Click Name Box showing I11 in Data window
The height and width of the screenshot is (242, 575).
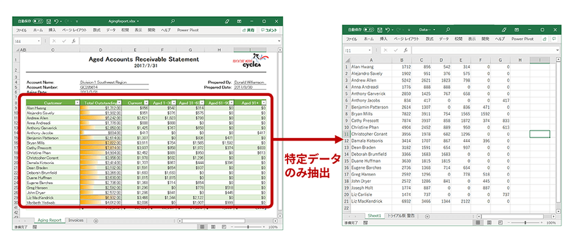pos(358,50)
